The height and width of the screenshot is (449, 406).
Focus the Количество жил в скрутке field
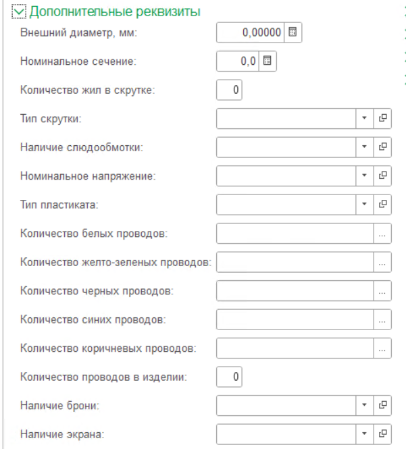click(x=229, y=90)
